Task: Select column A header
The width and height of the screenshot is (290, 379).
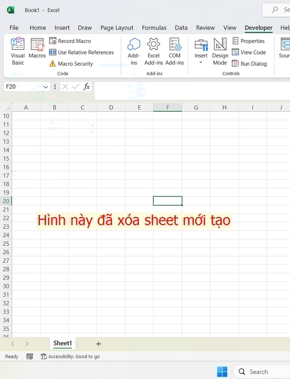Action: pos(26,107)
